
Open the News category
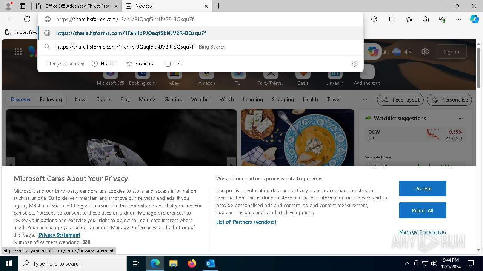(x=81, y=99)
